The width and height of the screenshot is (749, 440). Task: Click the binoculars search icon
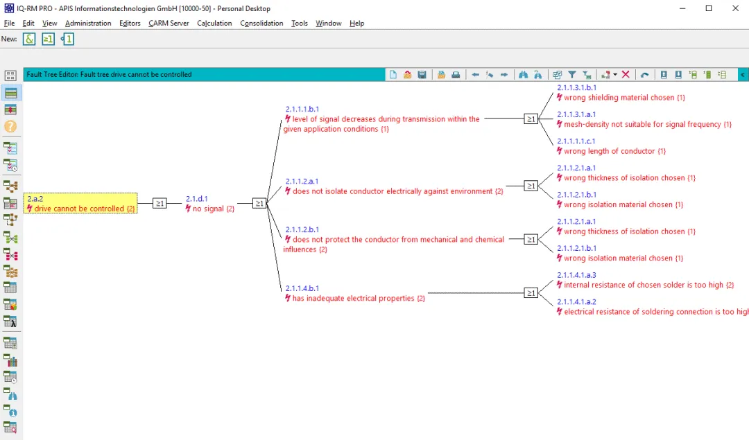click(523, 74)
